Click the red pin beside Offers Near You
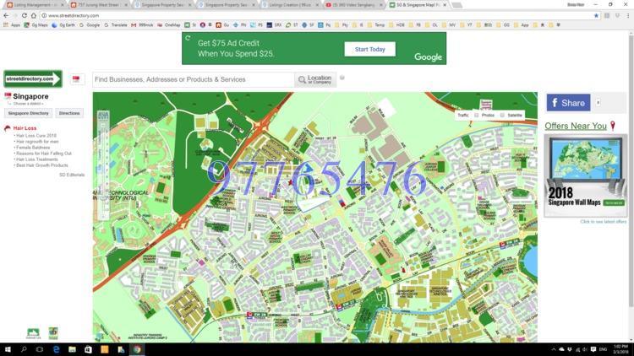Screen dimensions: 634x356 tap(613, 126)
